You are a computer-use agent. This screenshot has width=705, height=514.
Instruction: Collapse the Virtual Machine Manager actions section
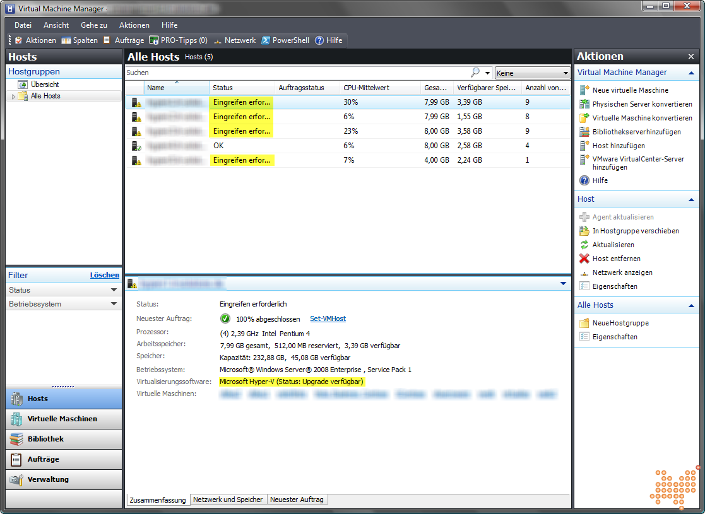[691, 73]
